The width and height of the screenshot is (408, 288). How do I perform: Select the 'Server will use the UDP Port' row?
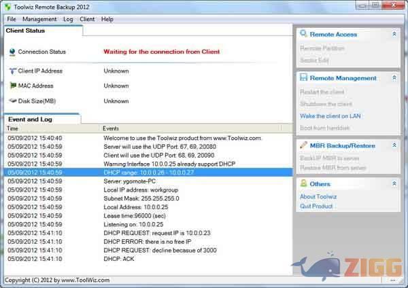pyautogui.click(x=148, y=147)
